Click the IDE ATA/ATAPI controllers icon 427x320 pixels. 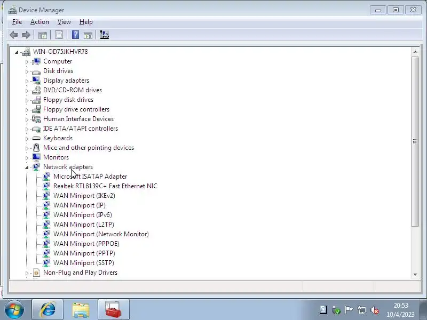click(36, 129)
